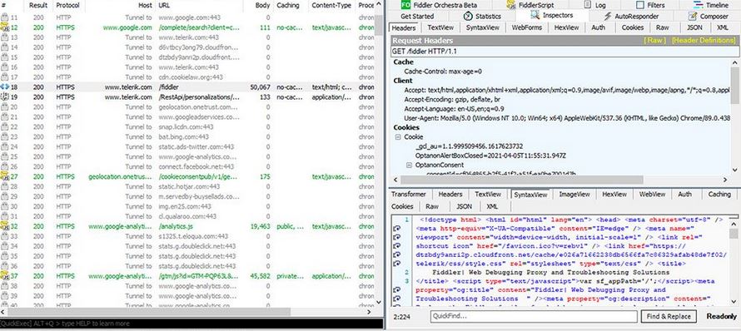
Task: Click the lock icon of session 11
Action: pyautogui.click(x=5, y=17)
